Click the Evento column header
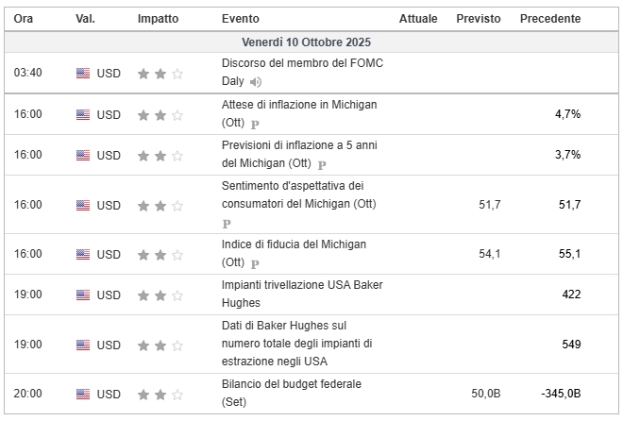The height and width of the screenshot is (421, 623). coord(241,19)
